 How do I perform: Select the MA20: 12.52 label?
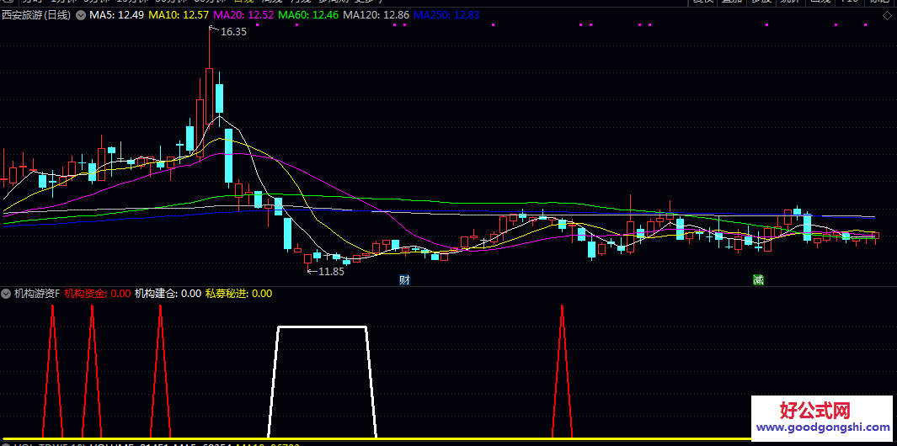(x=243, y=15)
